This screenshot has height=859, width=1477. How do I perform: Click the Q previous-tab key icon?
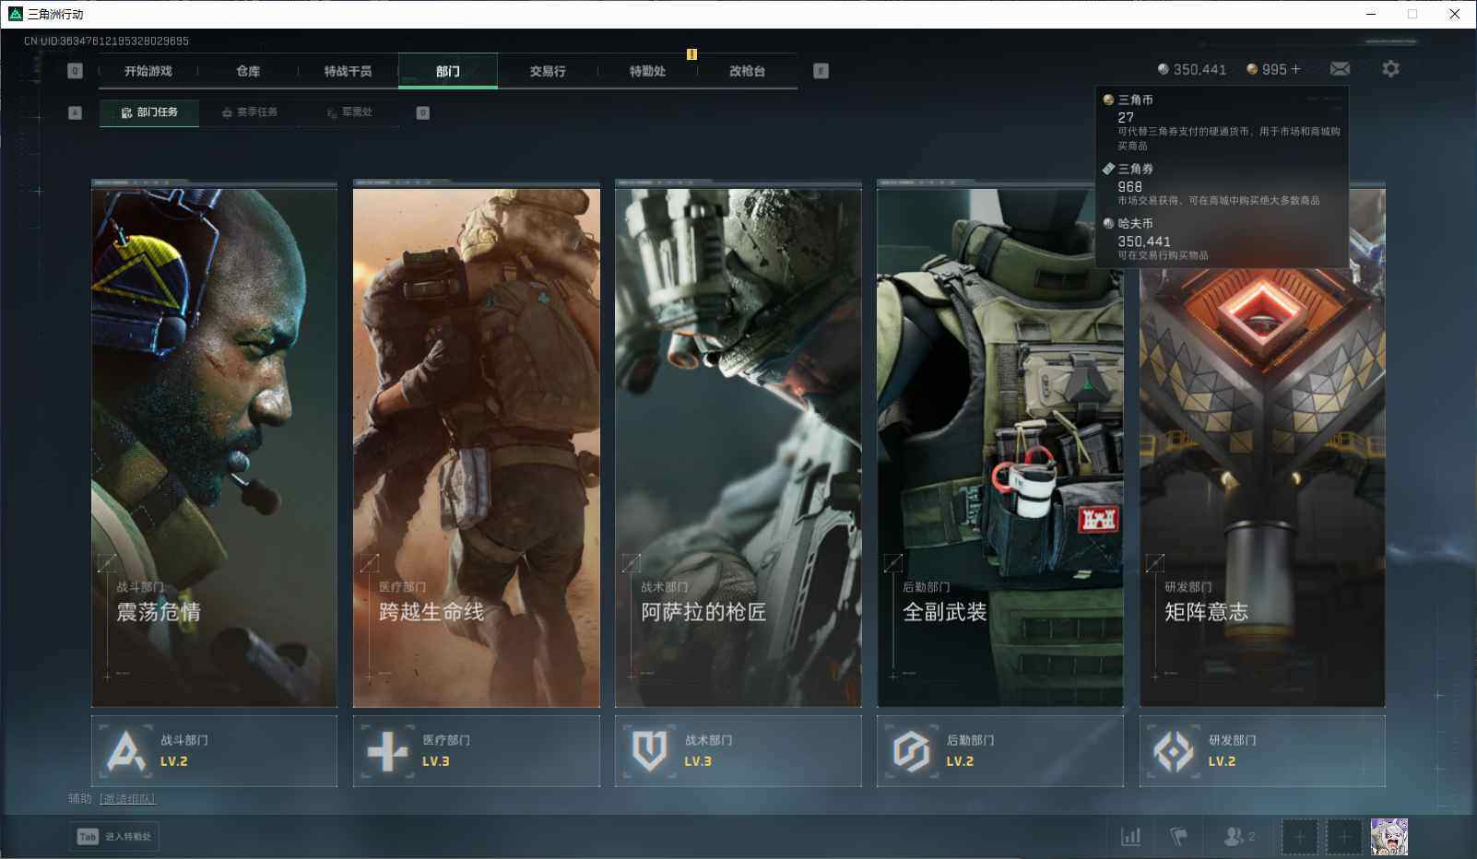(x=76, y=71)
